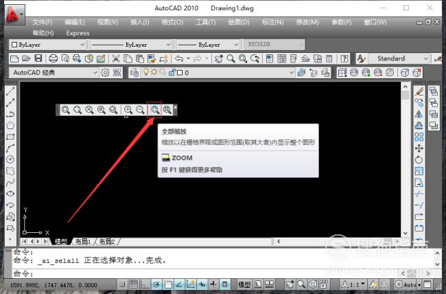
Task: Open the AutoCAD 经典 workspace dropdown
Action: pyautogui.click(x=54, y=73)
